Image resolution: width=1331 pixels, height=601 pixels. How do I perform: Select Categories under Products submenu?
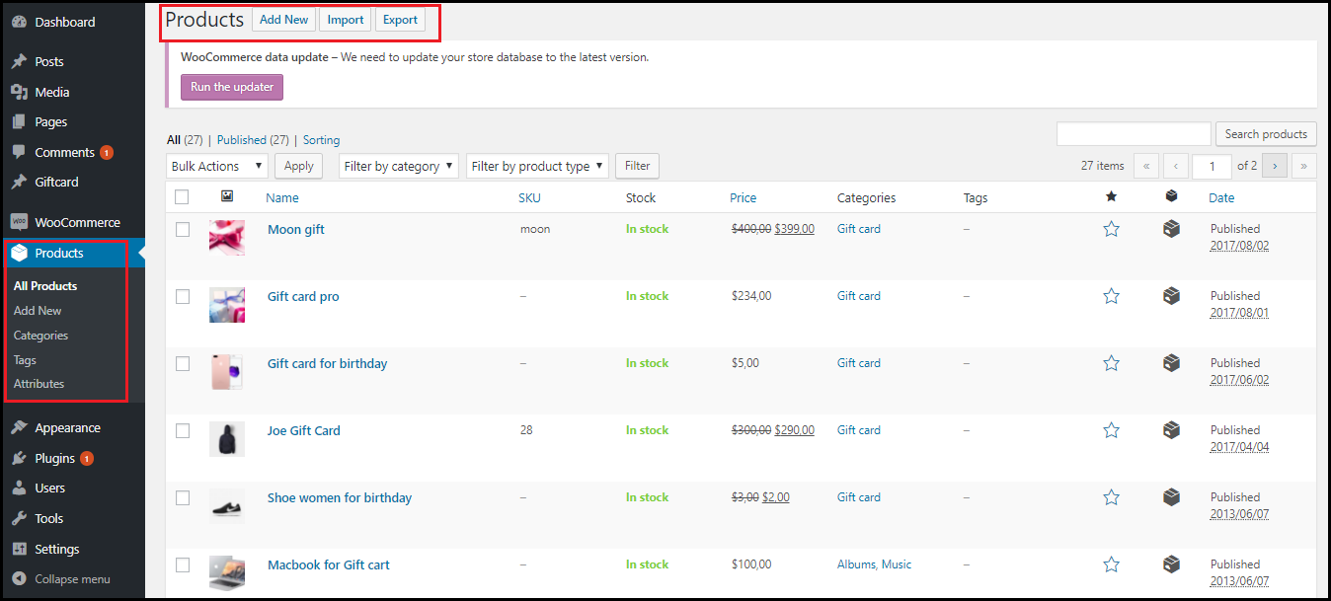click(x=40, y=336)
